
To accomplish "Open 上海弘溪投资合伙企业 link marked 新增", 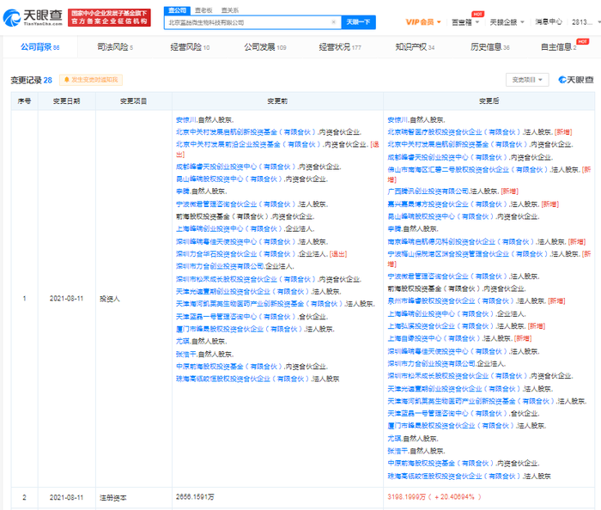I will click(441, 326).
